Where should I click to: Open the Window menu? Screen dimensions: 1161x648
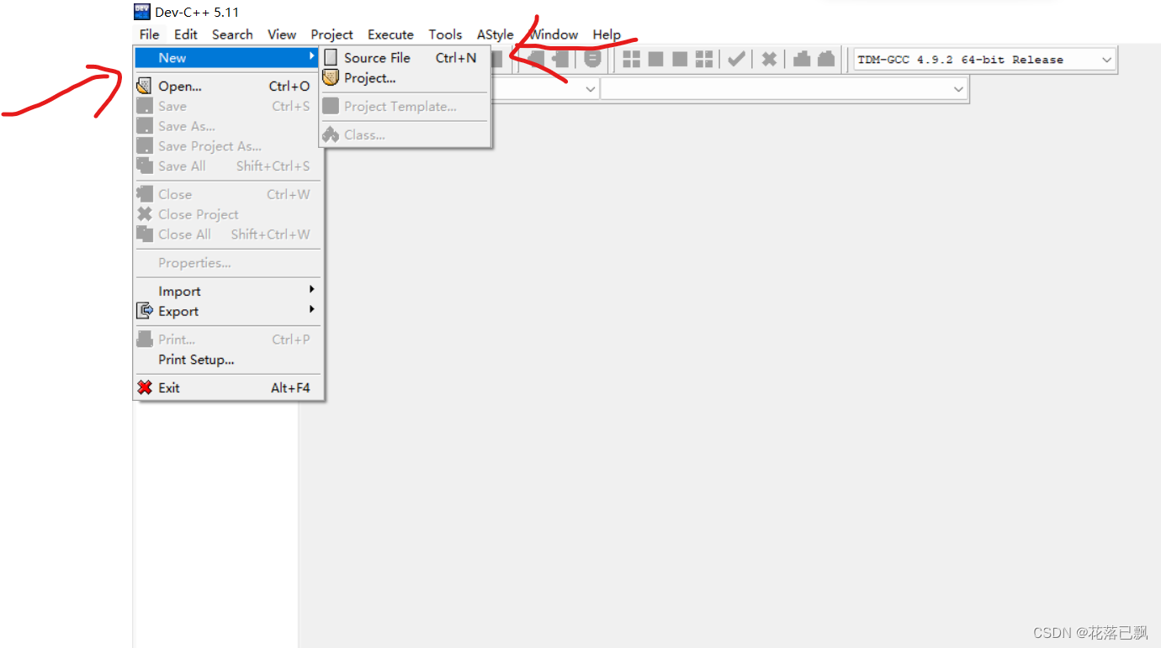click(554, 34)
